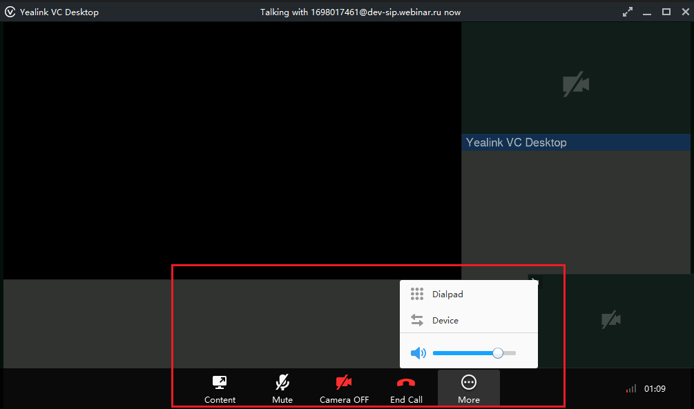Click the 'Talking with 1698017461@dev-sip.webinar.ru now' title
This screenshot has height=409, width=694.
point(360,12)
